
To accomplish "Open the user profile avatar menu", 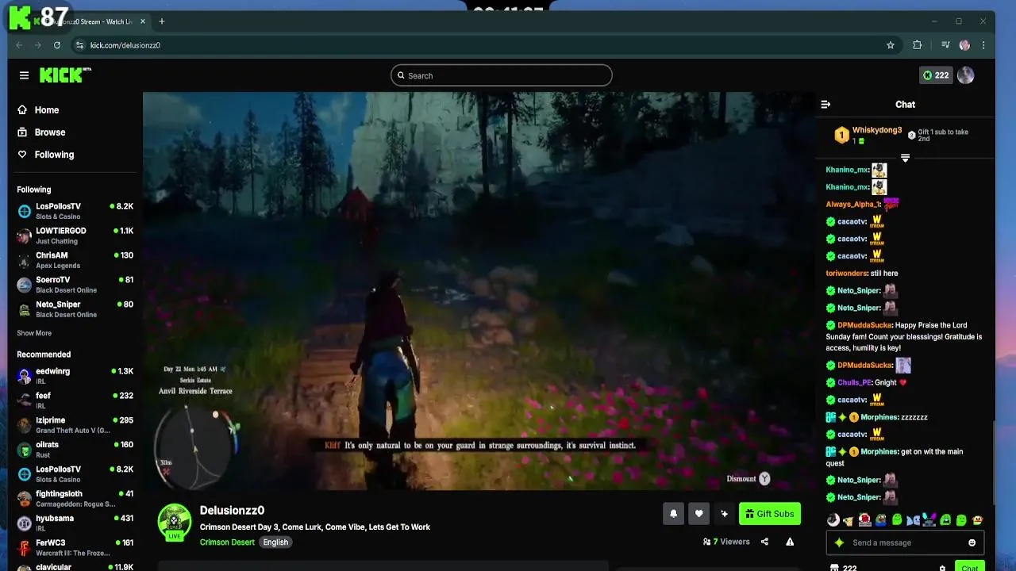I will (x=965, y=75).
